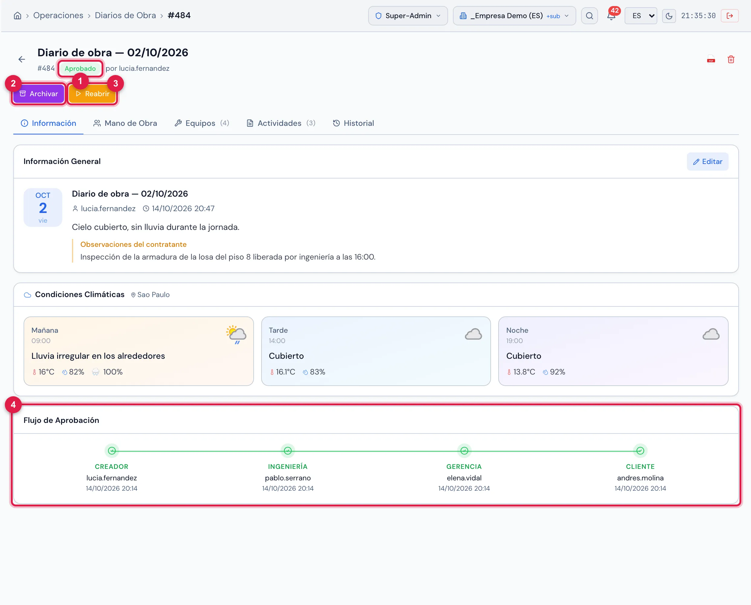Image resolution: width=751 pixels, height=605 pixels.
Task: Delete diary with red trash icon
Action: (x=731, y=59)
